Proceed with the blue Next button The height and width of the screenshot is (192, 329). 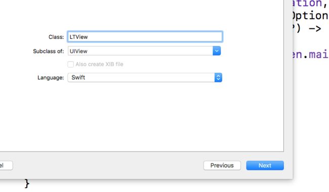tap(265, 165)
